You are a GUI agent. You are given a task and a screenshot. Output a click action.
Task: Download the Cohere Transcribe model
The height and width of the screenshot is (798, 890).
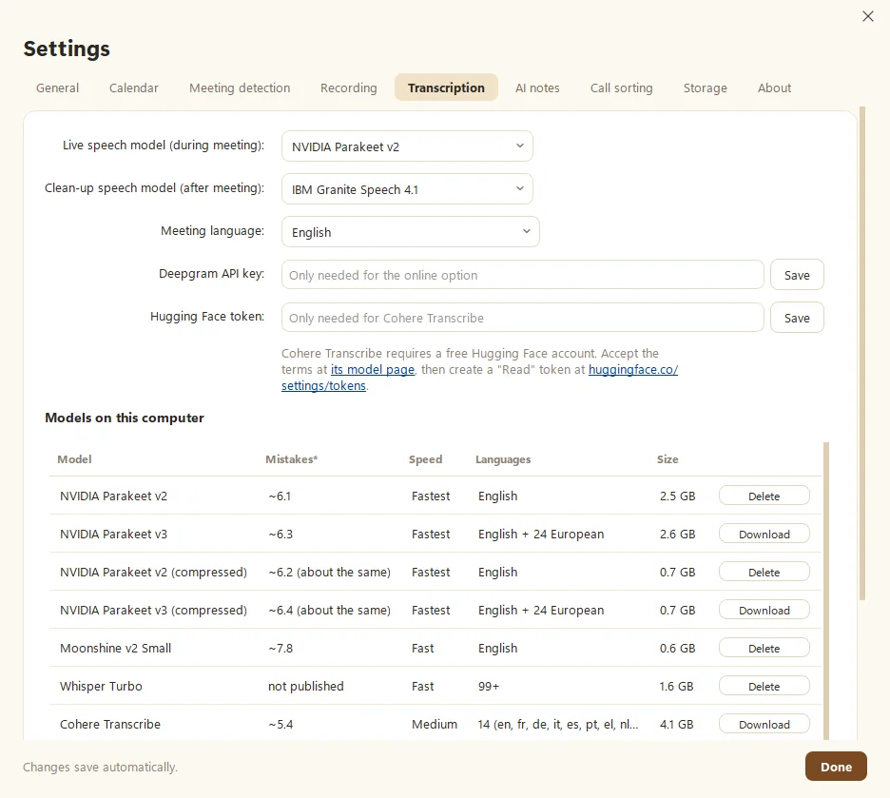764,724
